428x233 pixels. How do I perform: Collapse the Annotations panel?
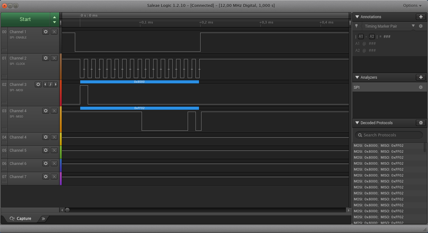[x=357, y=17]
